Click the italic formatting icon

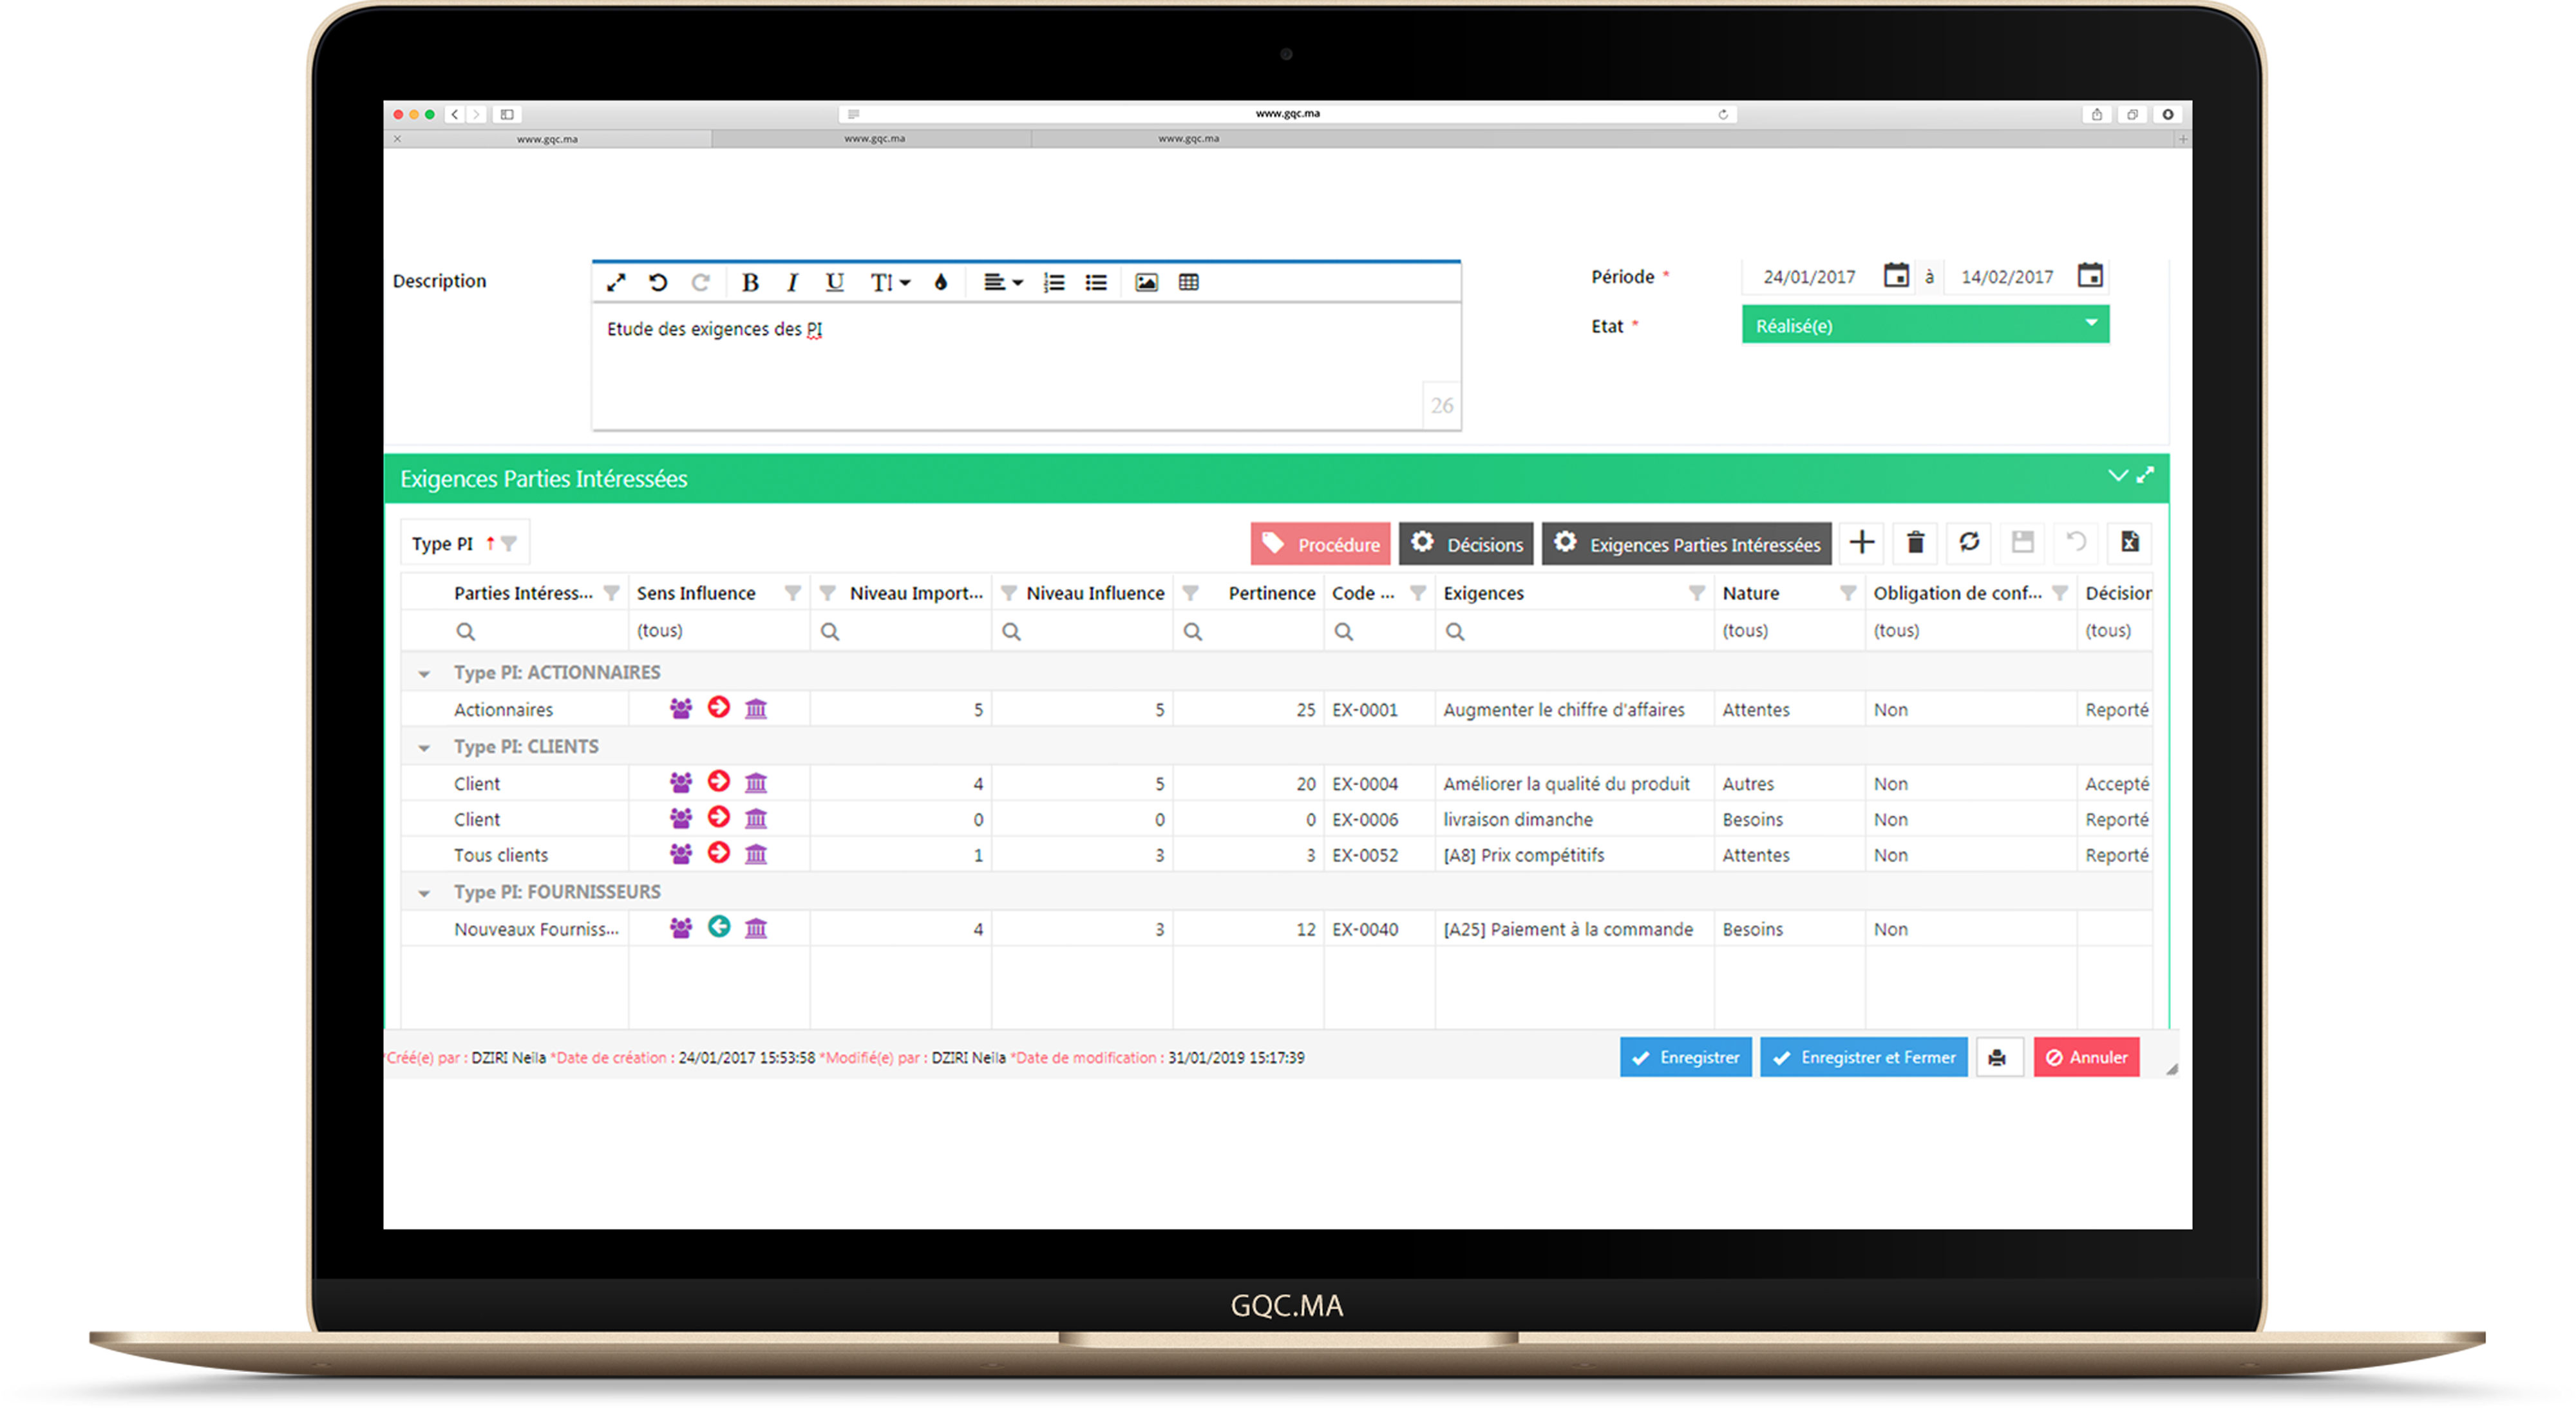click(792, 283)
